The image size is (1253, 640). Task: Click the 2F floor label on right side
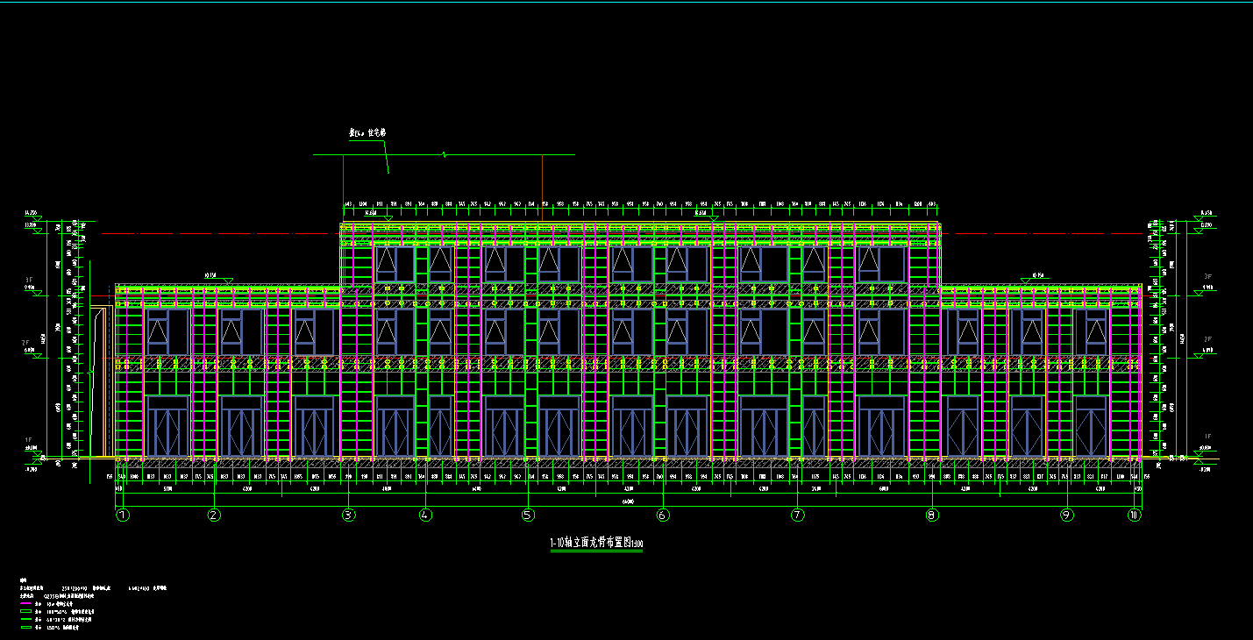click(x=1207, y=339)
